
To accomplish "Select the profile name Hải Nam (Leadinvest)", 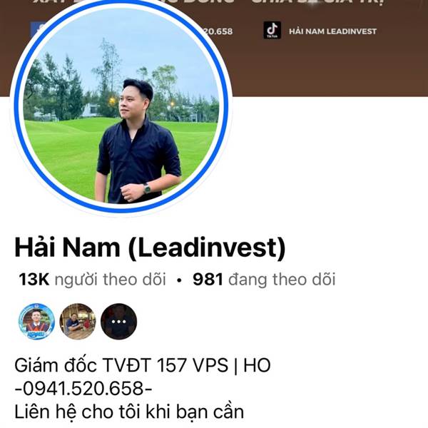I will point(150,248).
